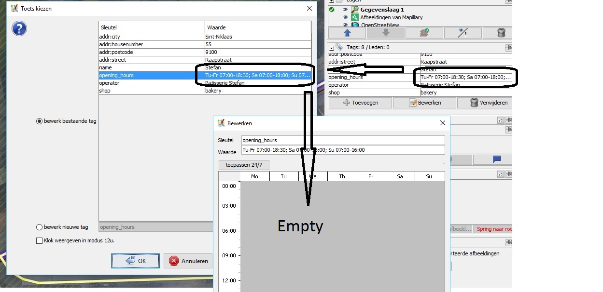This screenshot has height=292, width=603.
Task: Click the Toevoegen button in Tags panel
Action: click(x=360, y=103)
